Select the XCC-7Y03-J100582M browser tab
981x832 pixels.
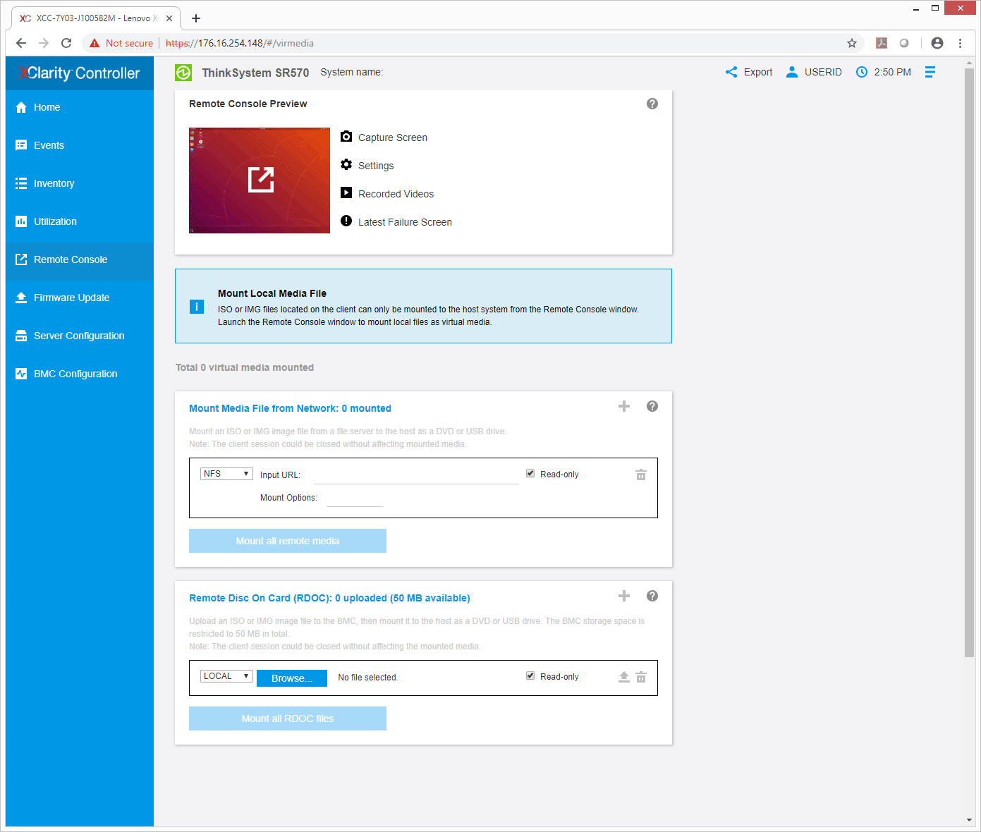click(96, 18)
